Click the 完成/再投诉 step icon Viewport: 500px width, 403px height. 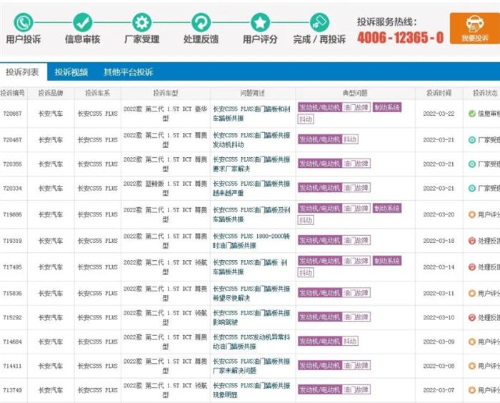tap(319, 22)
